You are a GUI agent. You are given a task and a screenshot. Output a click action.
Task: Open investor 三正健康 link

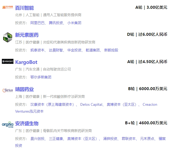pos(56,139)
